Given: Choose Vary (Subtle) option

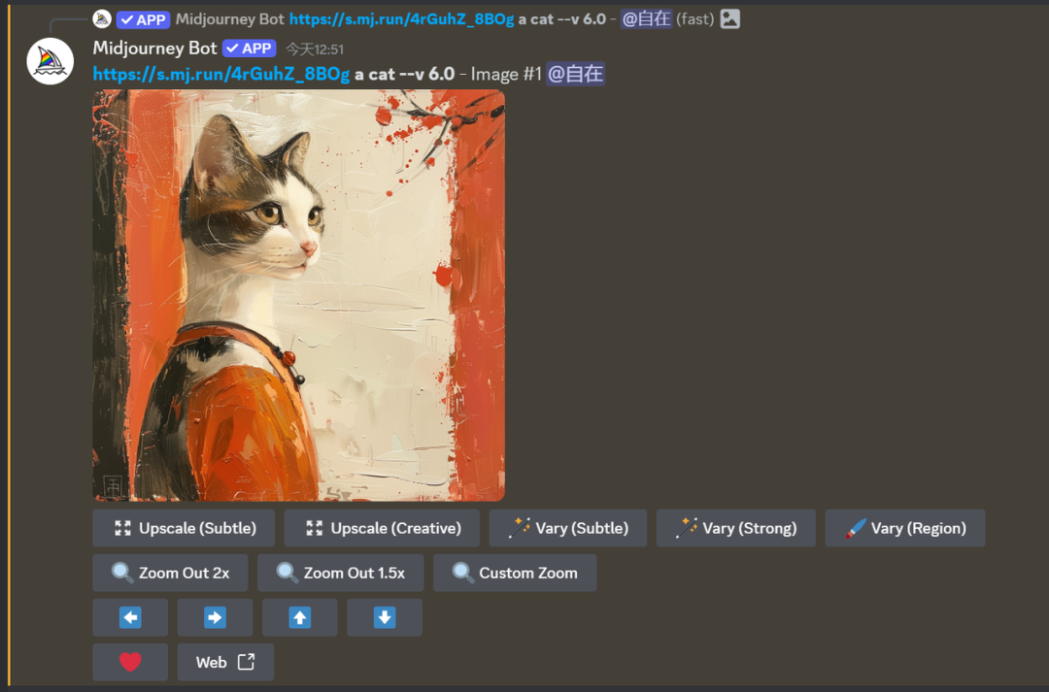Looking at the screenshot, I should pyautogui.click(x=568, y=528).
